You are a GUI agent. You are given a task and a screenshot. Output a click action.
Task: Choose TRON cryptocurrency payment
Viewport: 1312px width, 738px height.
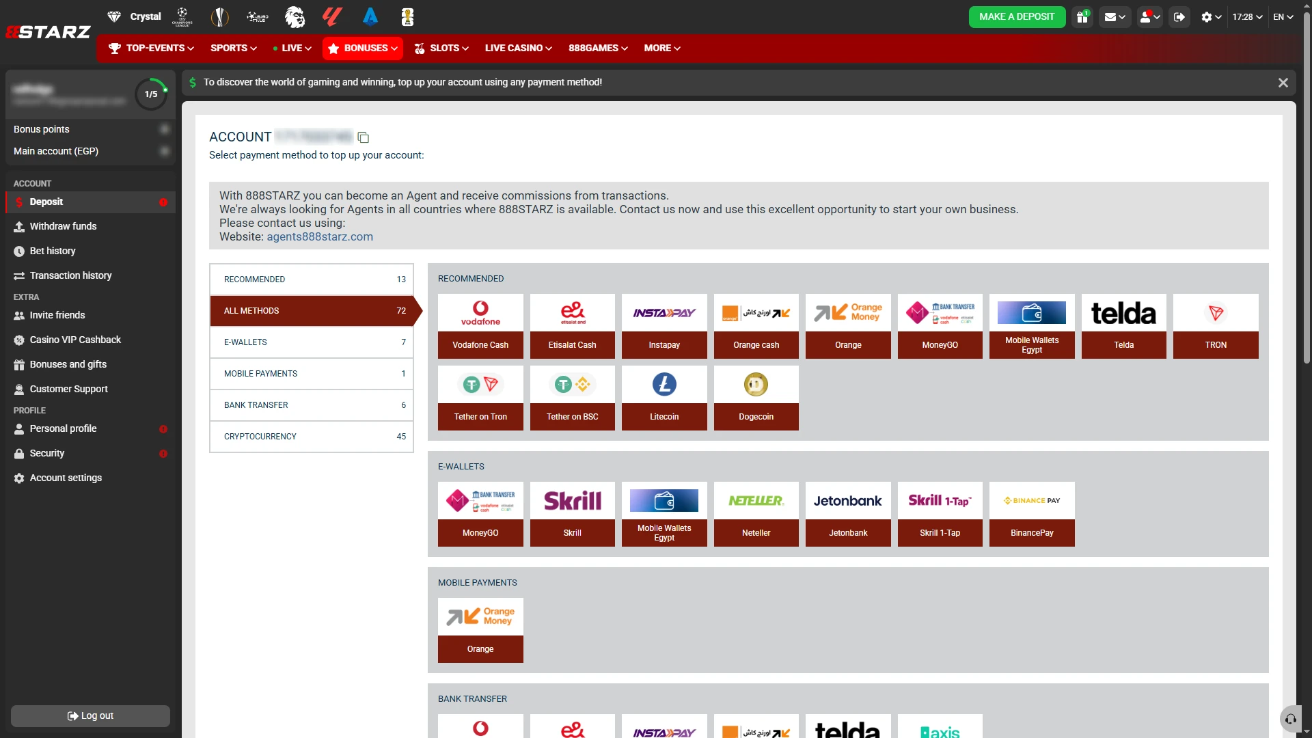pos(1216,327)
